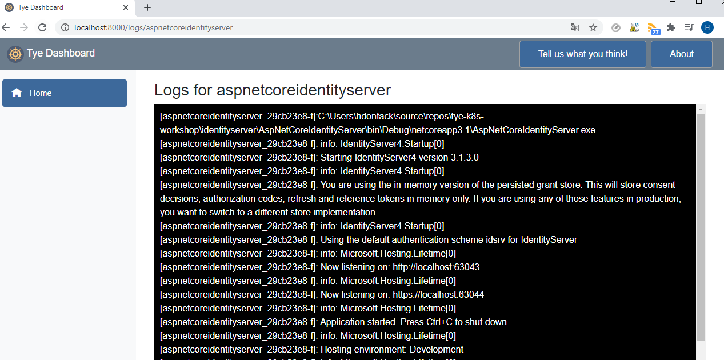Click the Tell us what you think! button
Image resolution: width=724 pixels, height=360 pixels.
tap(583, 54)
